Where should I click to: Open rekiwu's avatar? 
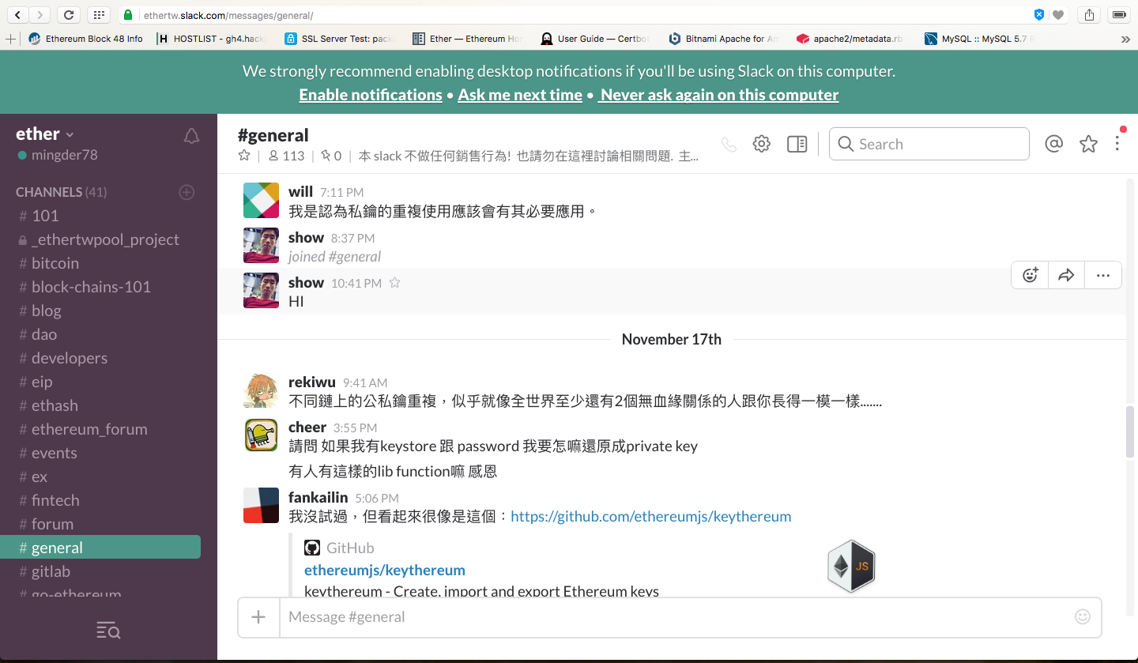coord(261,390)
